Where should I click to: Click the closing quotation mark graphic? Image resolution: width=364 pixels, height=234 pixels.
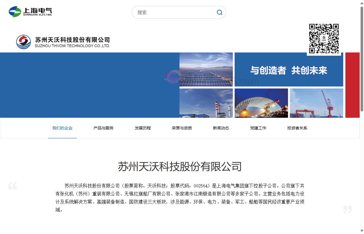click(348, 210)
